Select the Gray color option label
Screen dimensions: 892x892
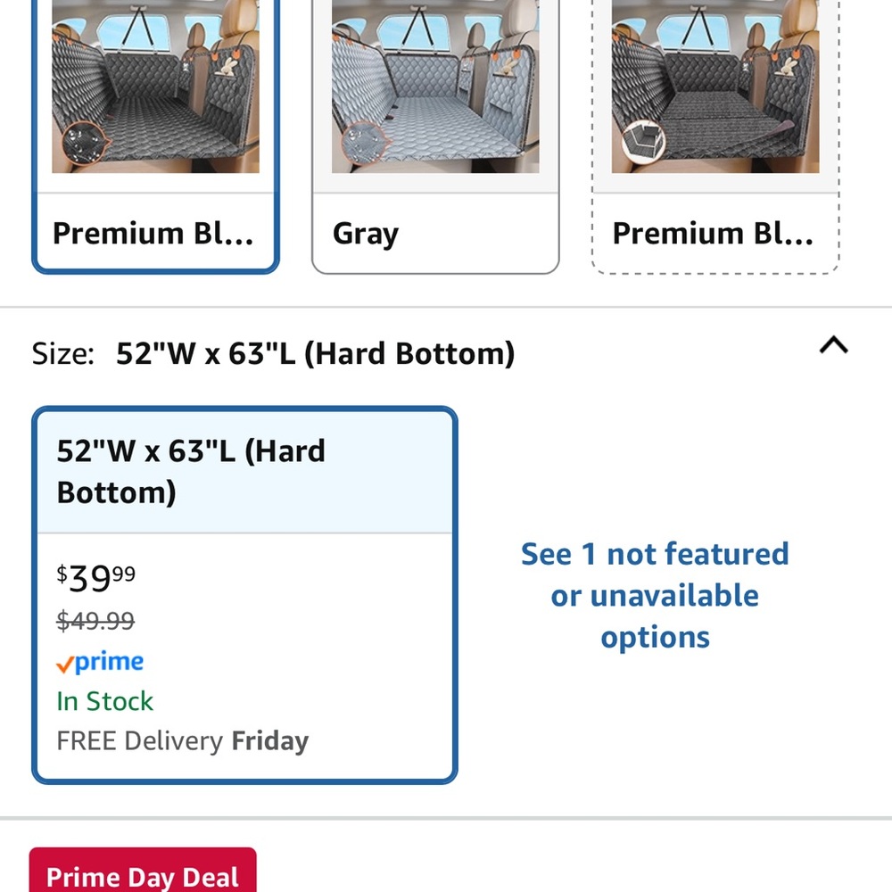[x=366, y=235]
